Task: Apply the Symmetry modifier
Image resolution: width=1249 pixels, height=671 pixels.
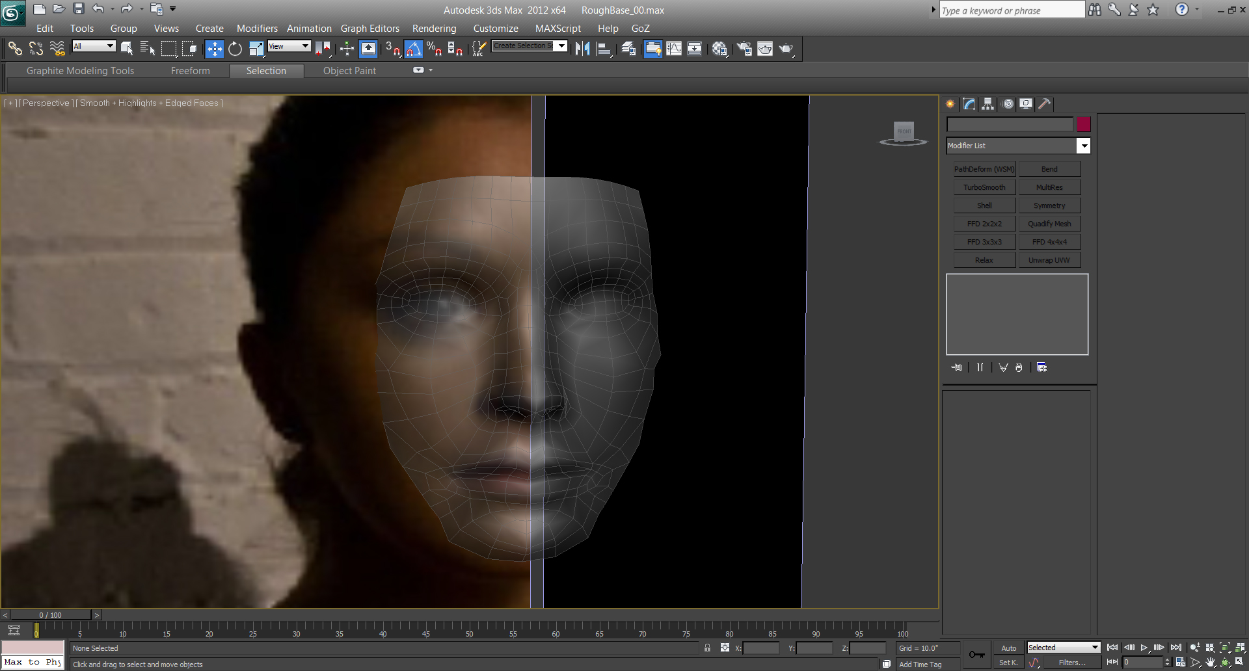Action: [1049, 205]
